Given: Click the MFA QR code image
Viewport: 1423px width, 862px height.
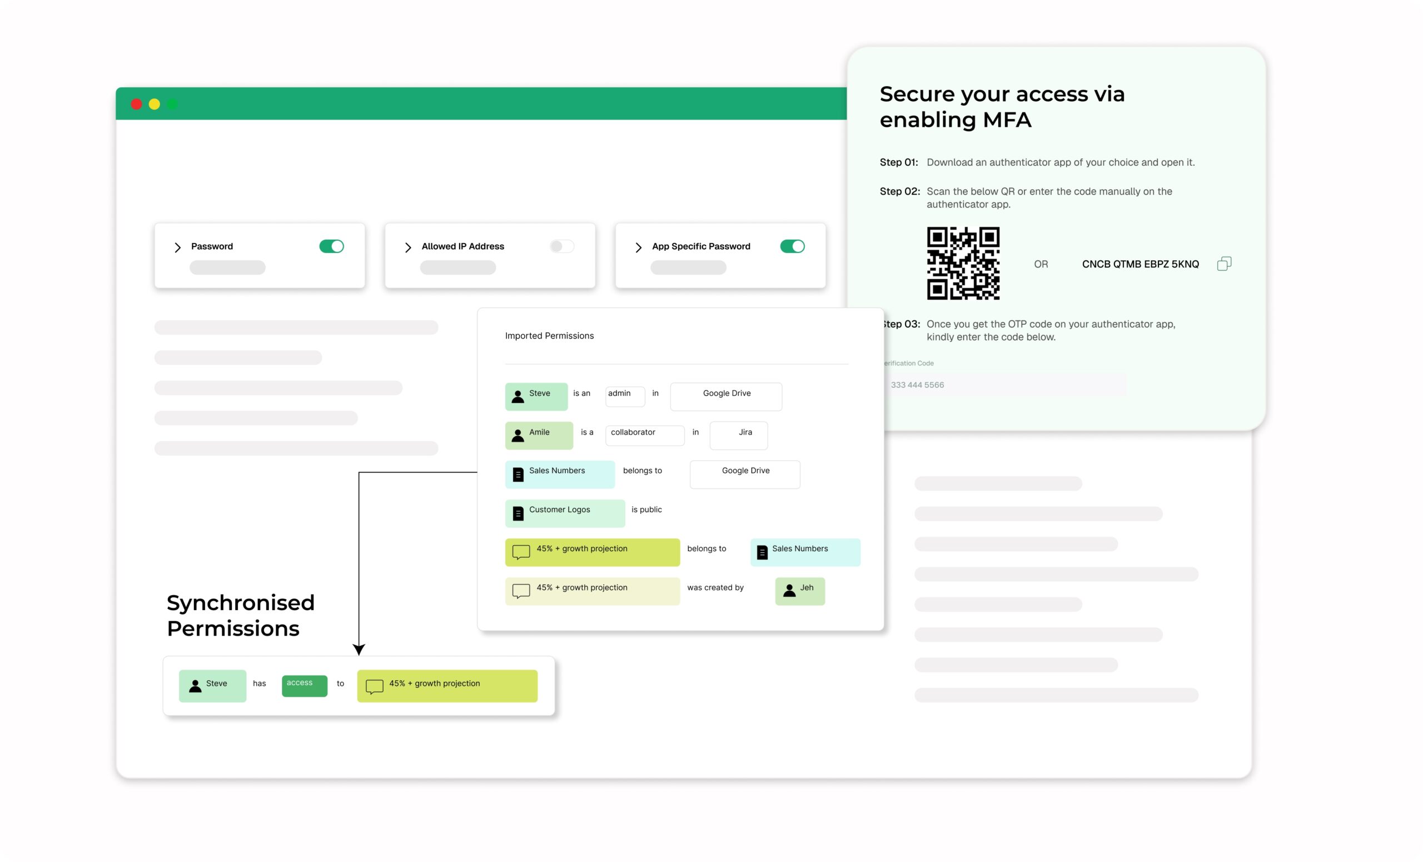Looking at the screenshot, I should (x=963, y=264).
